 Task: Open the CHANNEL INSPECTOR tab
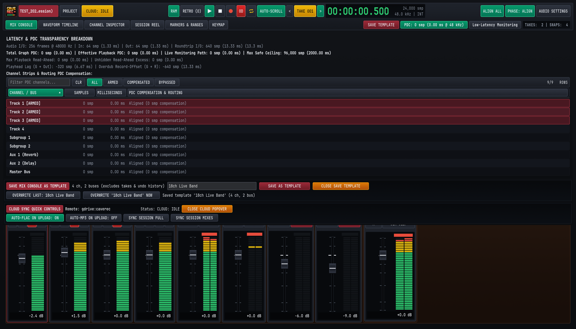click(107, 25)
